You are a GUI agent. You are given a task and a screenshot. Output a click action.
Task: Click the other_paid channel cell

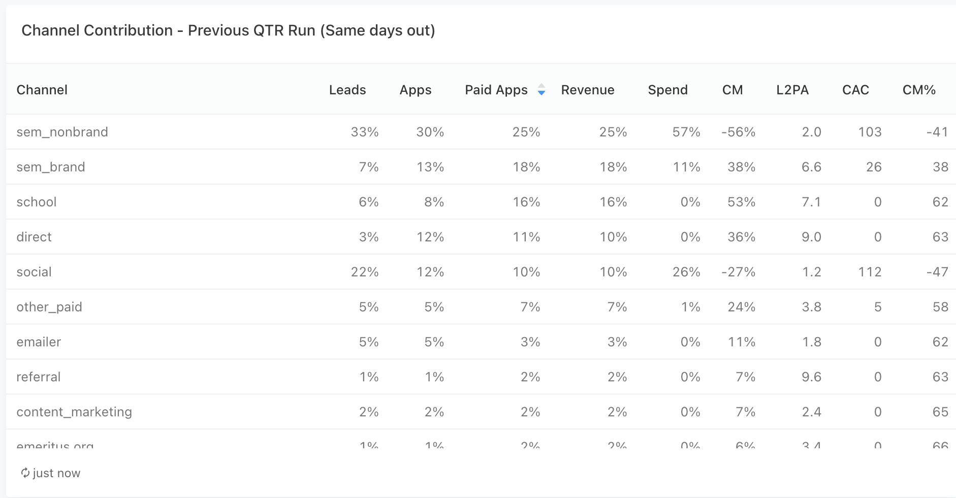(49, 307)
